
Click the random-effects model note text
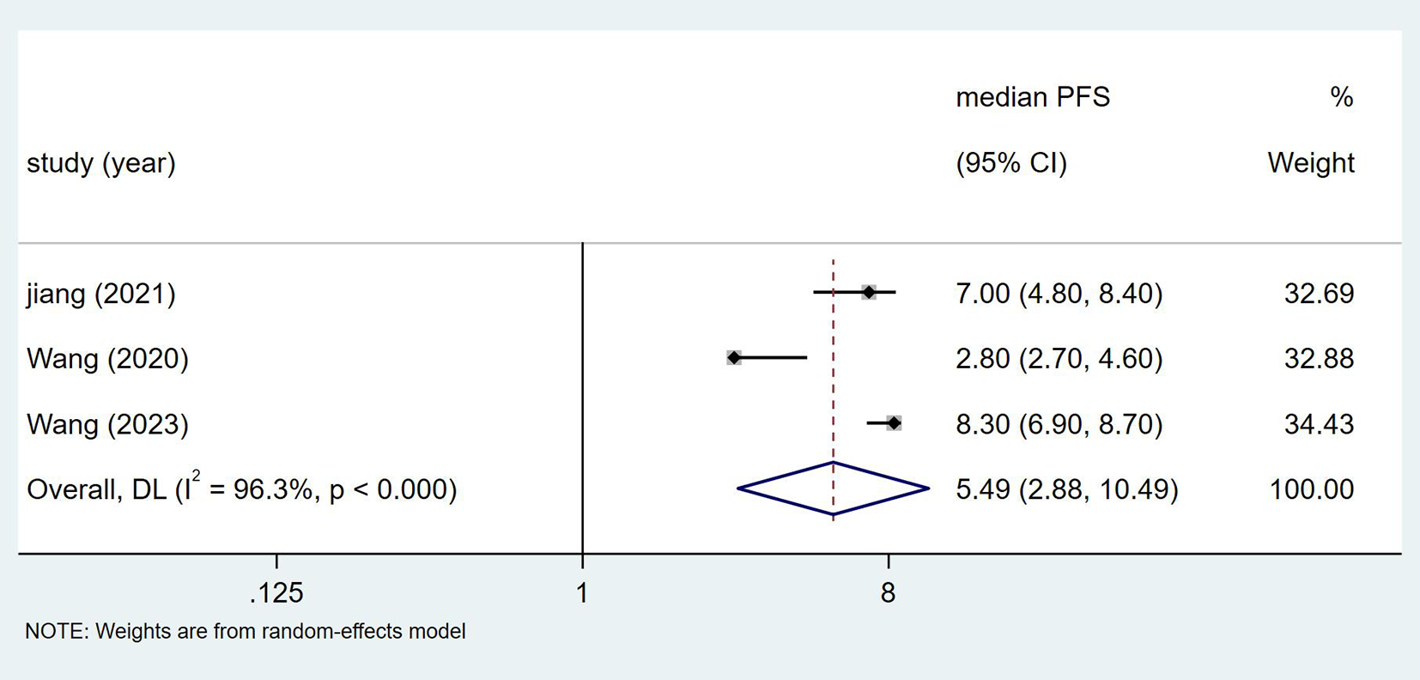pyautogui.click(x=246, y=632)
